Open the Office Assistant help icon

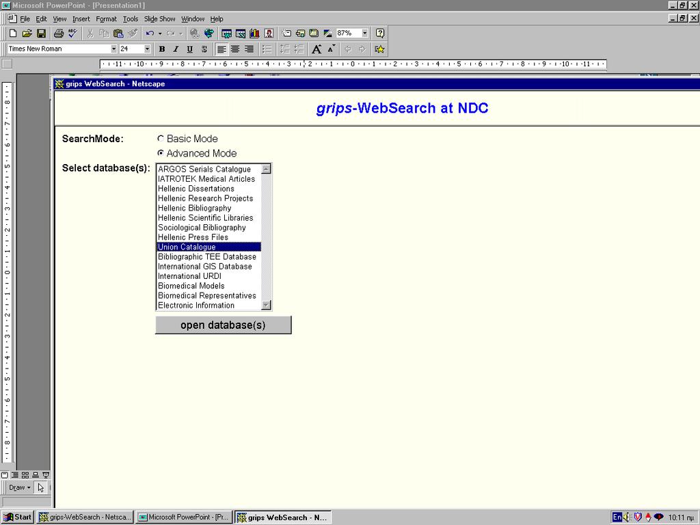point(380,33)
